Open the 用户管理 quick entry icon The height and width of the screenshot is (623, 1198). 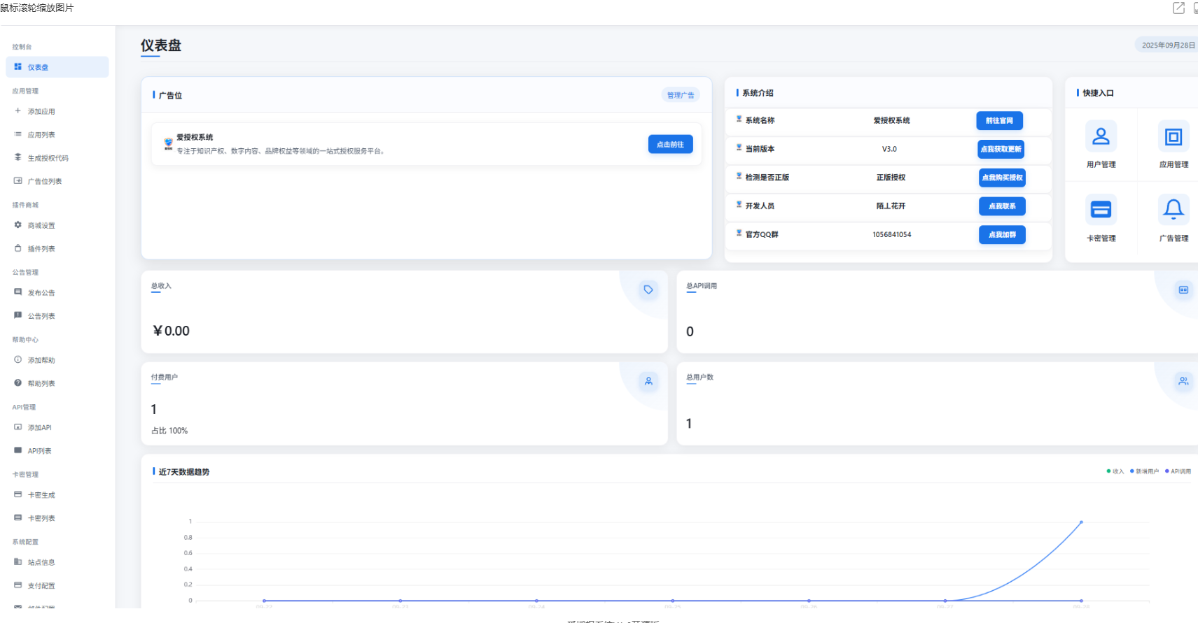[1101, 136]
